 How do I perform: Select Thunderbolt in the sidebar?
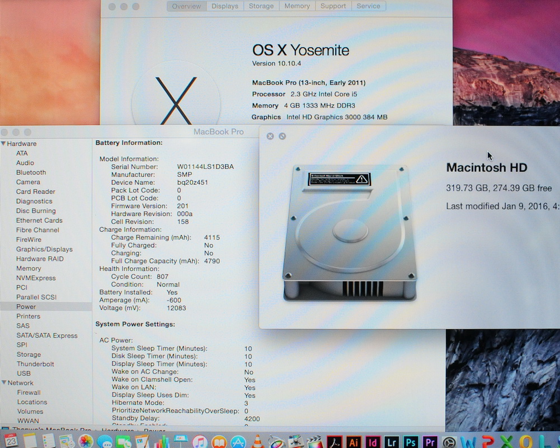[35, 364]
